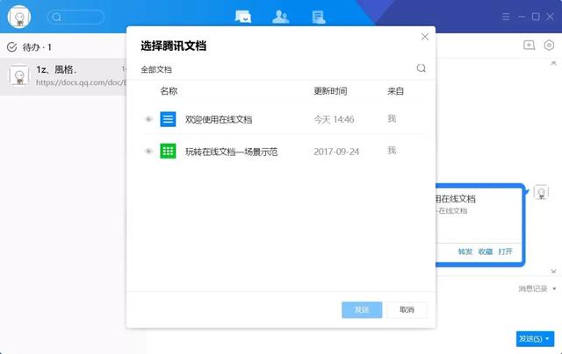This screenshot has height=354, width=562.
Task: Click the chat scroll-up arrow
Action: pyautogui.click(x=554, y=63)
